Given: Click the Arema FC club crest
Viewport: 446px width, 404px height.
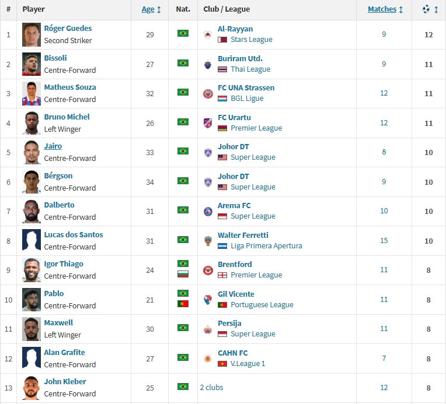Looking at the screenshot, I should (208, 211).
